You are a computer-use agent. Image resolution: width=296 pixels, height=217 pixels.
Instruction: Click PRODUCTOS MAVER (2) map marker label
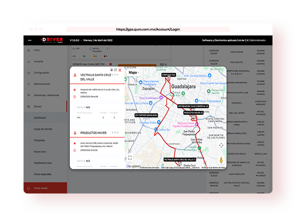[193, 113]
